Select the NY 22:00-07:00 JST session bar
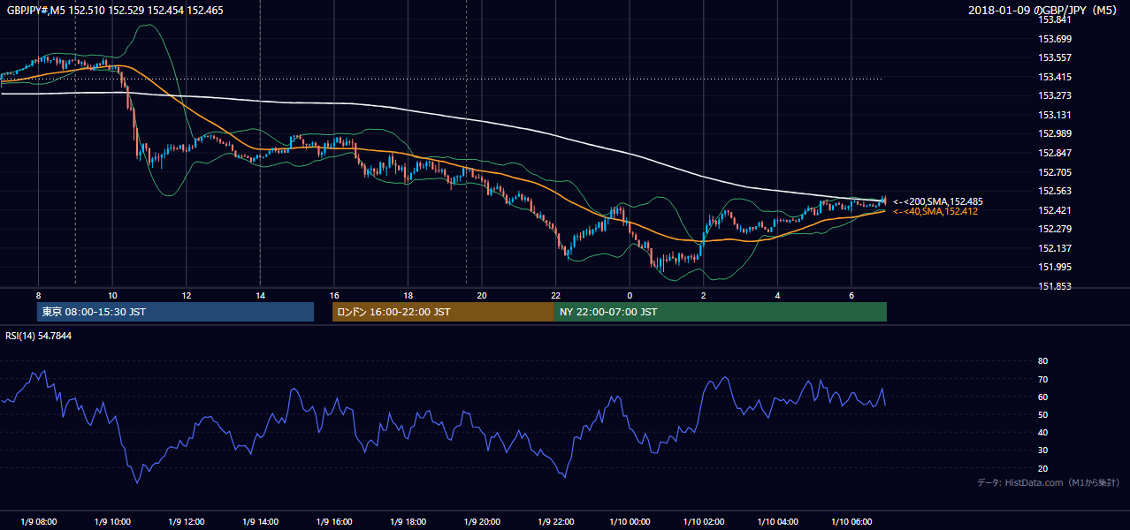1130x530 pixels. coord(721,312)
